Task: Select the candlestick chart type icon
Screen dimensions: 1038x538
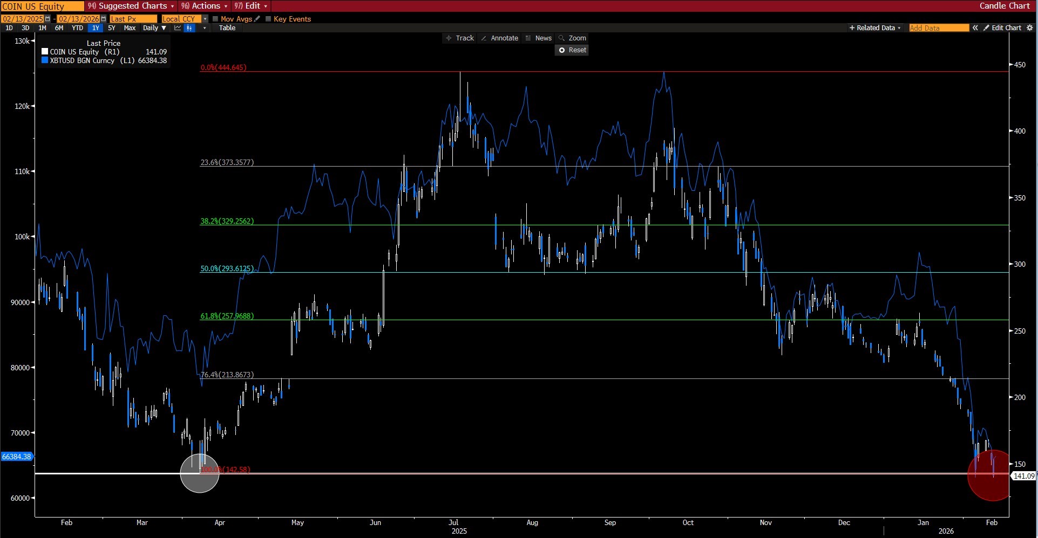Action: pos(189,28)
